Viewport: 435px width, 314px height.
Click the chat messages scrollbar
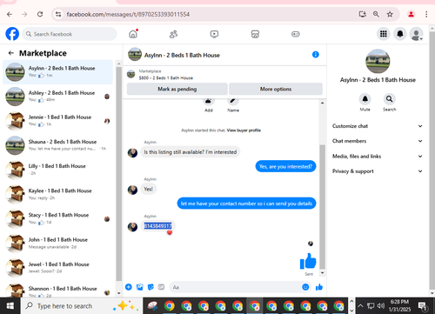(x=322, y=207)
